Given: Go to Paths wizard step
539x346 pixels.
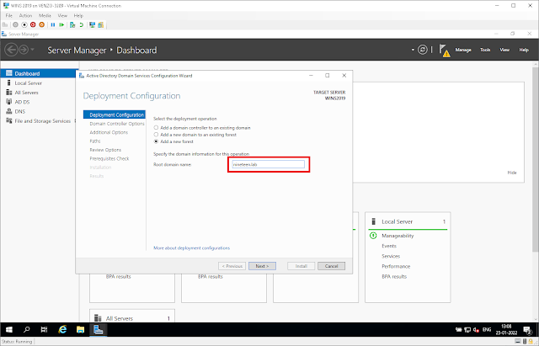Looking at the screenshot, I should pyautogui.click(x=95, y=141).
